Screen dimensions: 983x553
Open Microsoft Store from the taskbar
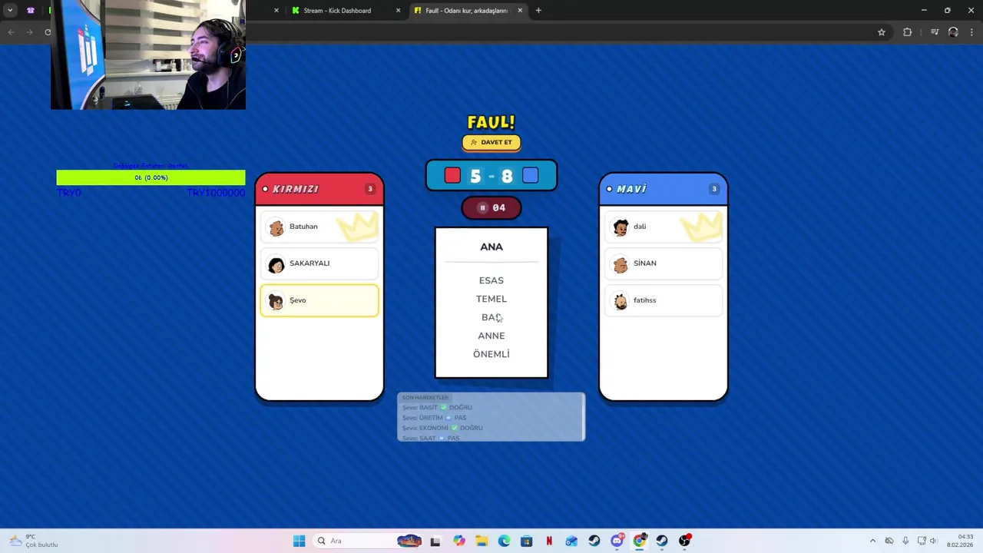pyautogui.click(x=526, y=541)
